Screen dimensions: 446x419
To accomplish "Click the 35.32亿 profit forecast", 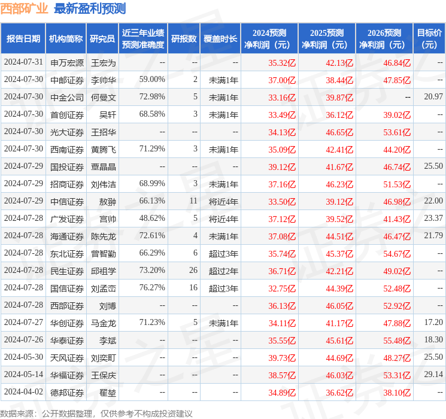I will click(x=282, y=63).
